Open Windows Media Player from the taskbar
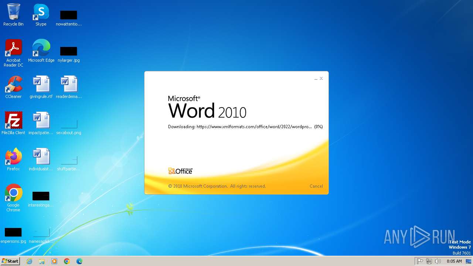 pyautogui.click(x=54, y=261)
